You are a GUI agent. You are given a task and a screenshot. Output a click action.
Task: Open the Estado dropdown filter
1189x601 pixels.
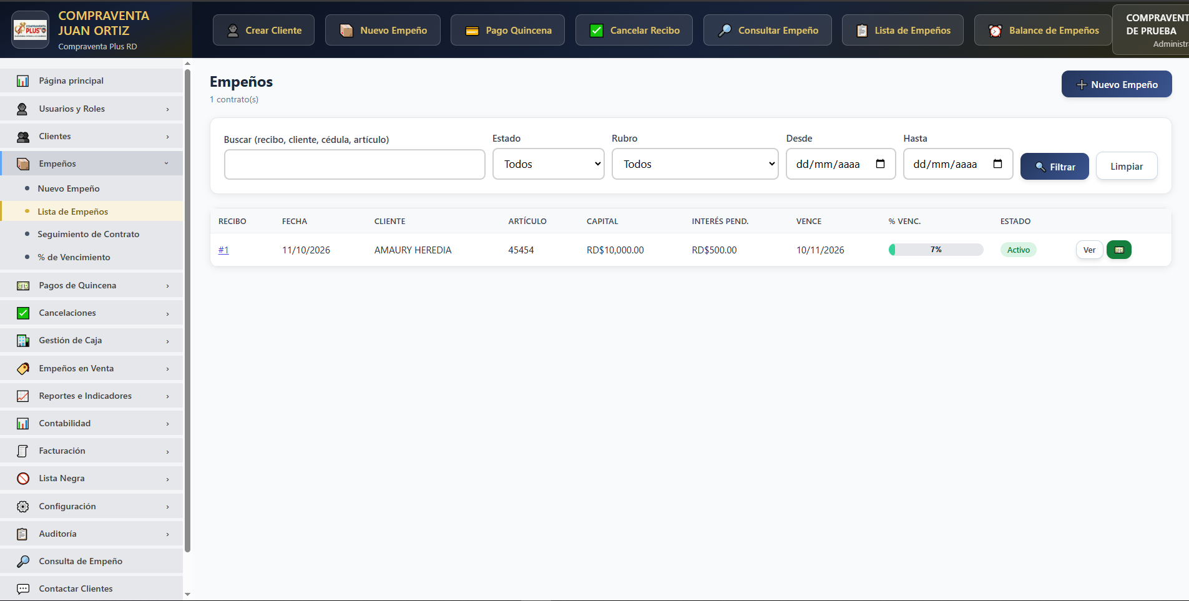pos(549,164)
